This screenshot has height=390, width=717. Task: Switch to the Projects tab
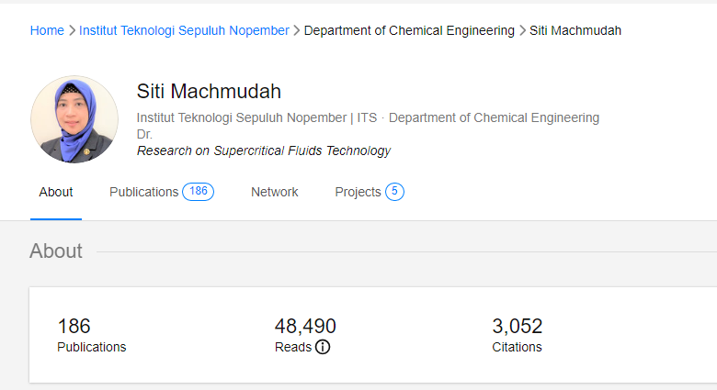point(358,192)
